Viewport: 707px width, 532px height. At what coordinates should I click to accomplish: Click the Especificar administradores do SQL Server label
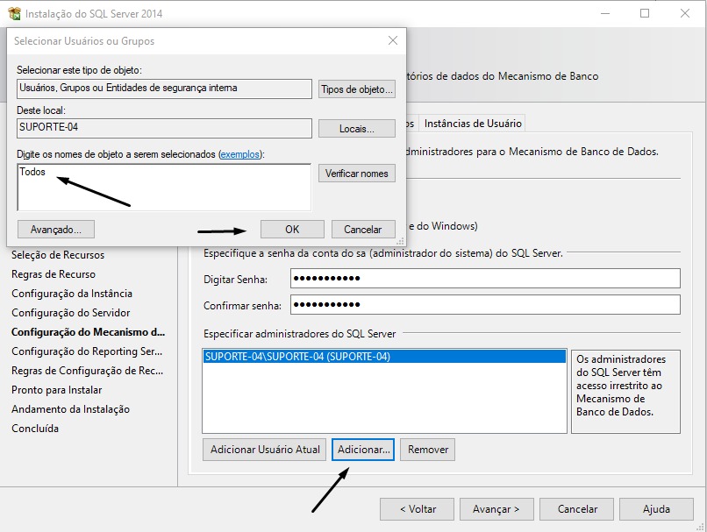299,334
